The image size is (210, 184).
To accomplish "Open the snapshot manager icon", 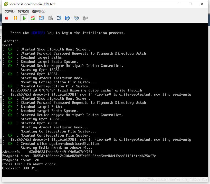I will point(59,18).
